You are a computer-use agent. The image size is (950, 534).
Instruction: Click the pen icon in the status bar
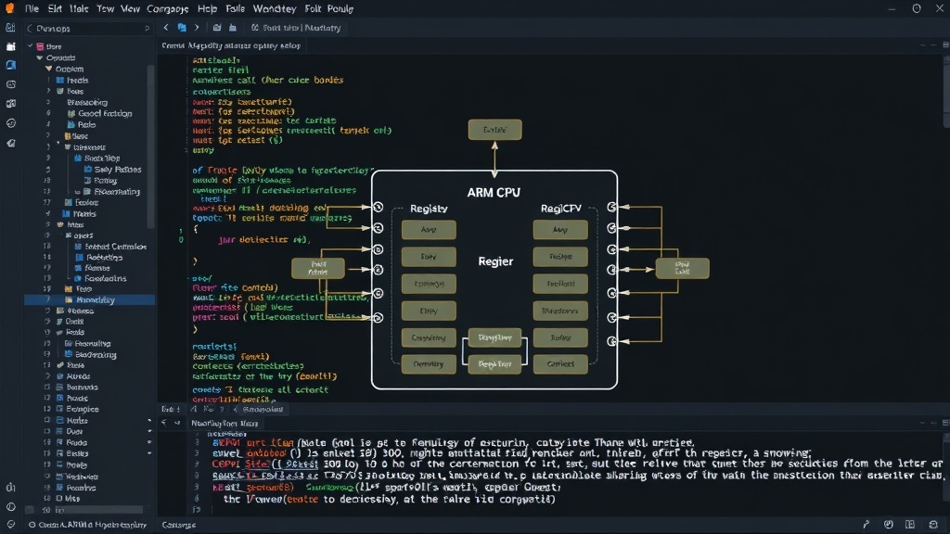coord(866,525)
